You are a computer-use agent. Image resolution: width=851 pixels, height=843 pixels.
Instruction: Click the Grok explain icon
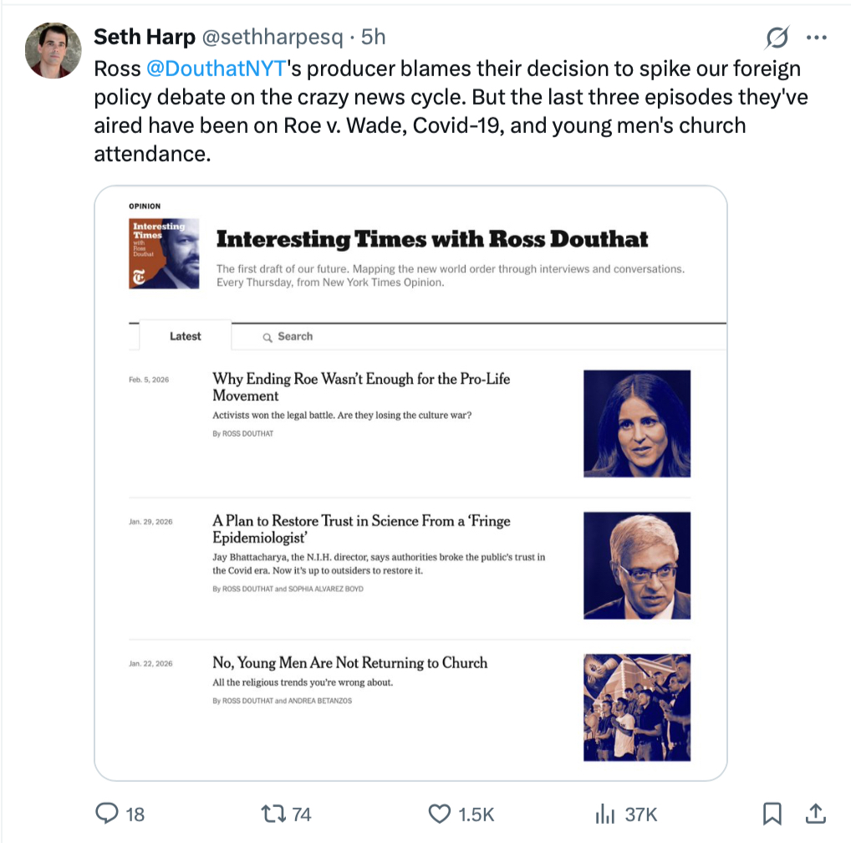point(777,38)
